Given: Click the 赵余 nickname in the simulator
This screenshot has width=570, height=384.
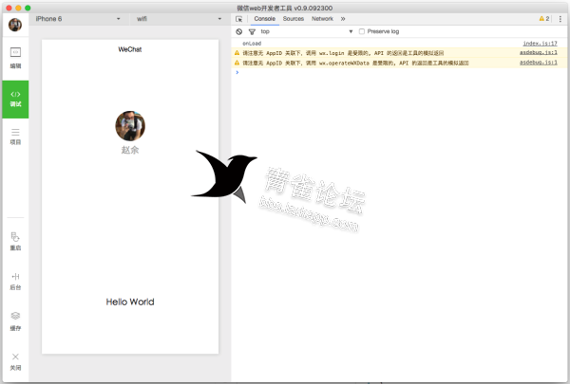Looking at the screenshot, I should click(130, 150).
